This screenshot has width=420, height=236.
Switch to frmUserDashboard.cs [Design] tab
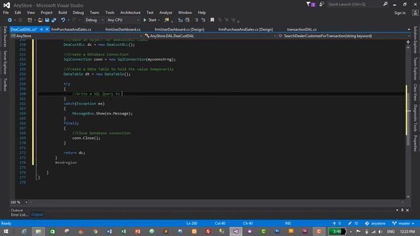(x=179, y=29)
